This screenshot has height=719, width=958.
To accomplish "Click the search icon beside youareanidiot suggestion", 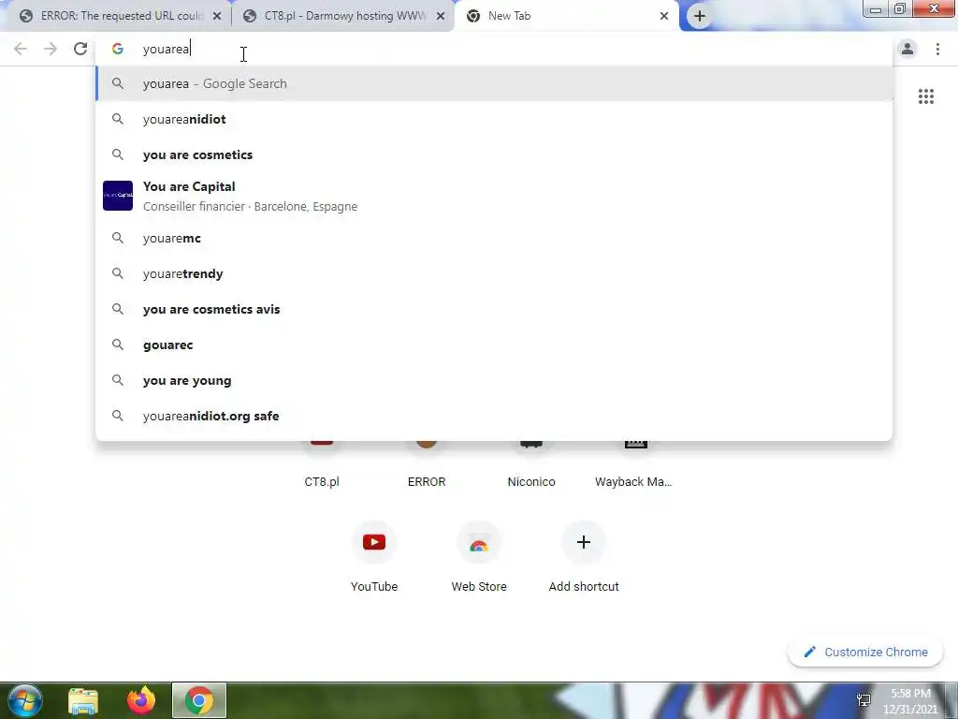I will pos(118,119).
